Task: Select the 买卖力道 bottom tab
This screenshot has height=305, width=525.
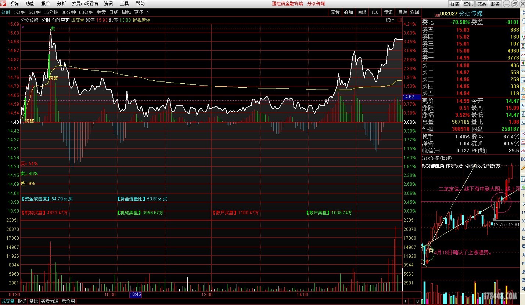Action: (x=50, y=301)
